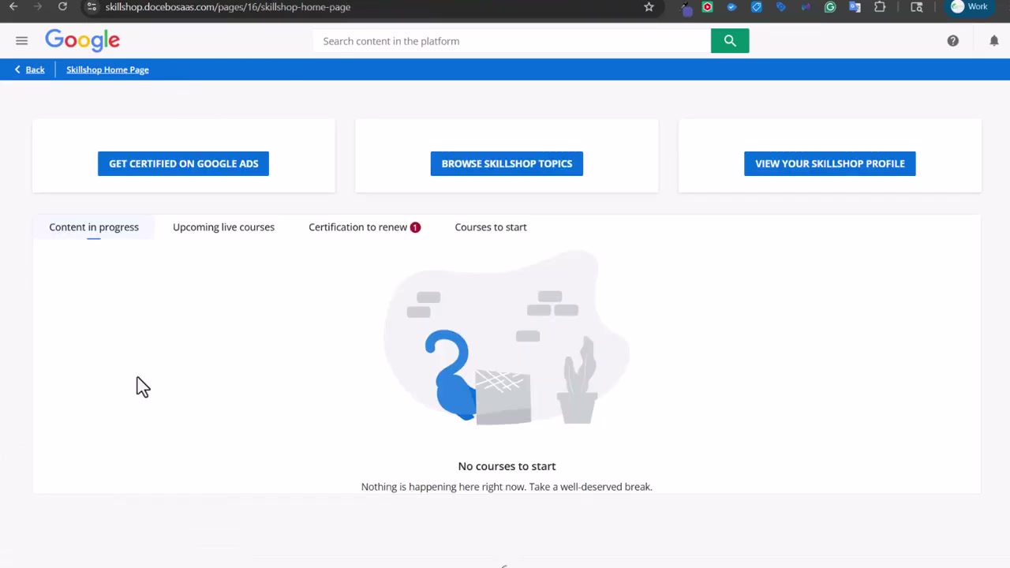The image size is (1010, 568).
Task: Click the green search magnifier button
Action: coord(730,41)
